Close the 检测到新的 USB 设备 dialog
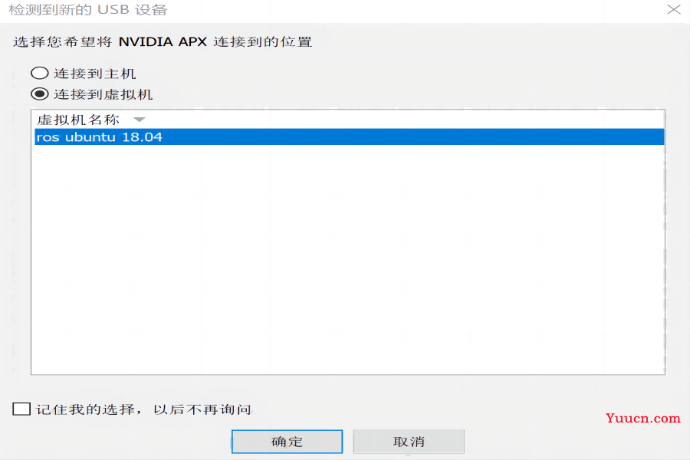Image resolution: width=690 pixels, height=460 pixels. [x=674, y=9]
